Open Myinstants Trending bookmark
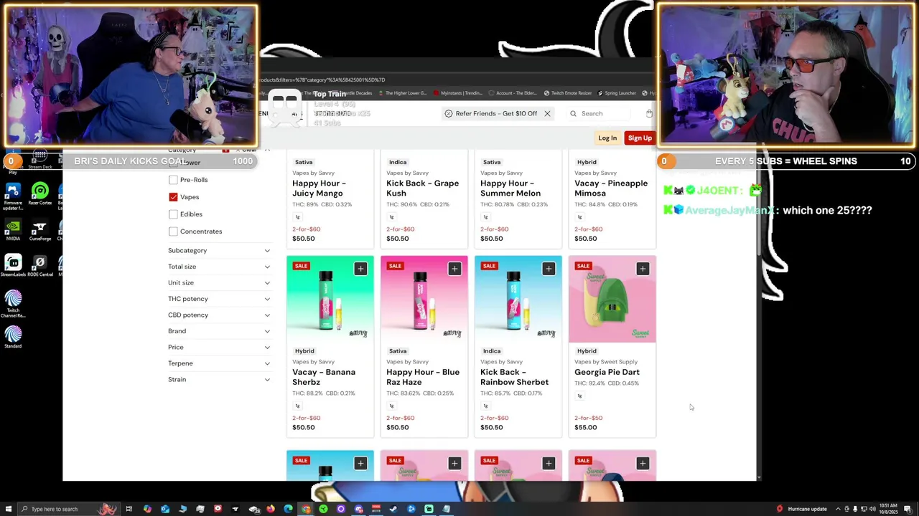 click(457, 93)
